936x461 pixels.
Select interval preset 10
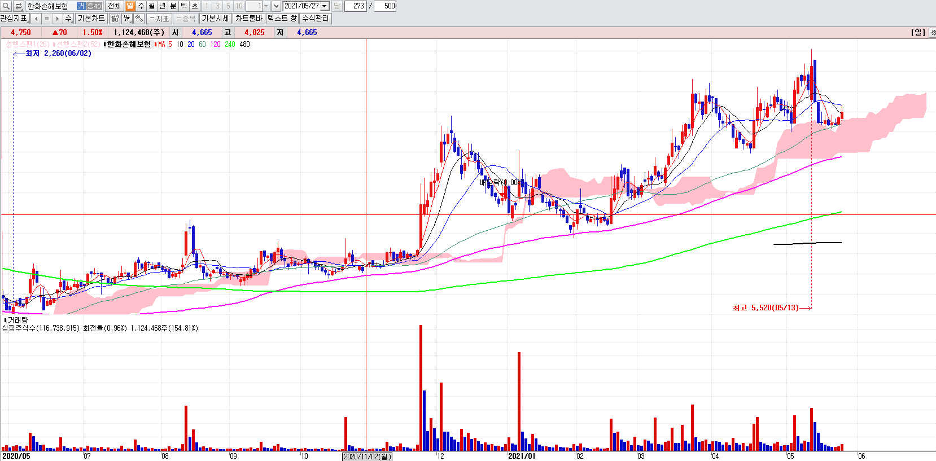tap(239, 6)
